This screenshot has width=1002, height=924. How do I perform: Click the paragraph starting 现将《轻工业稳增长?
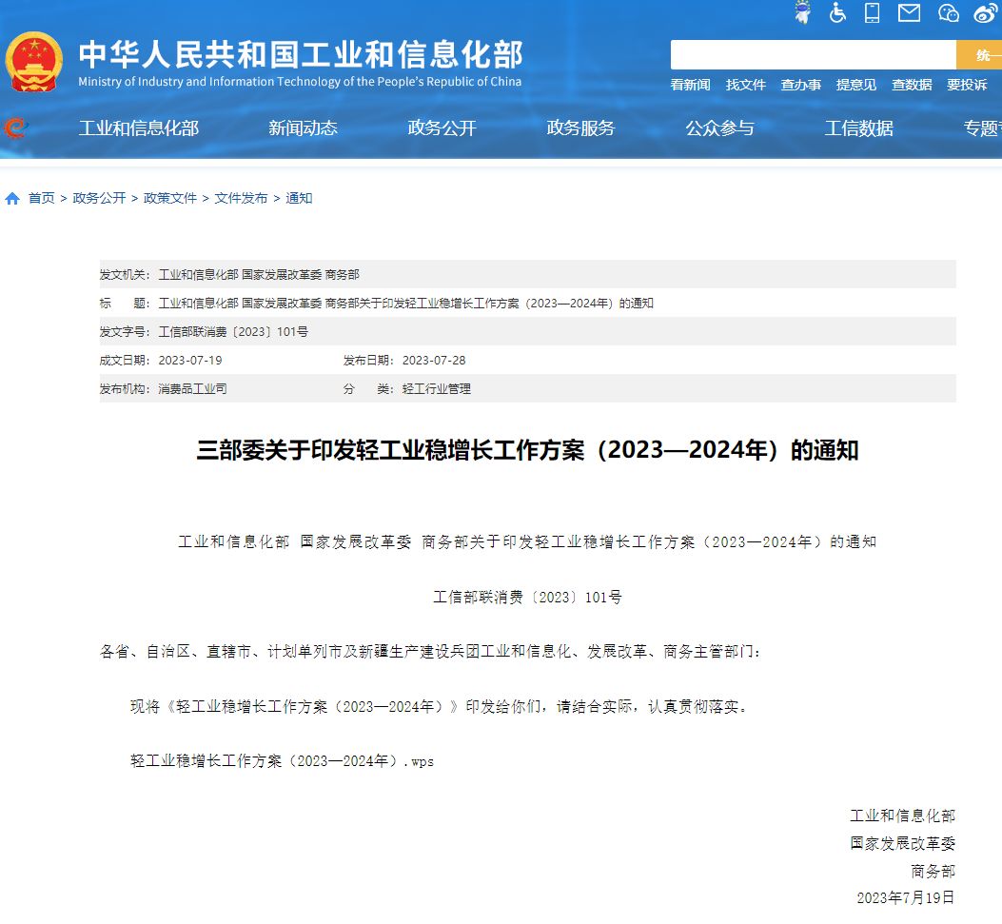coord(439,707)
